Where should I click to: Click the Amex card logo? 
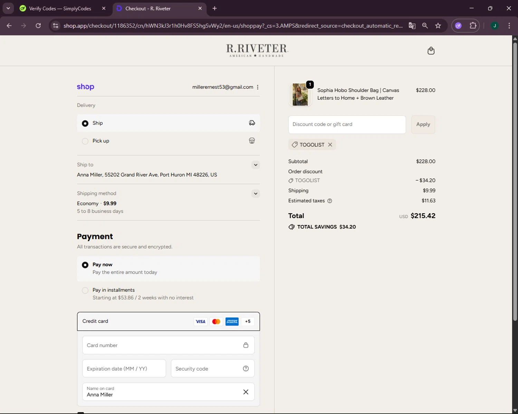232,322
